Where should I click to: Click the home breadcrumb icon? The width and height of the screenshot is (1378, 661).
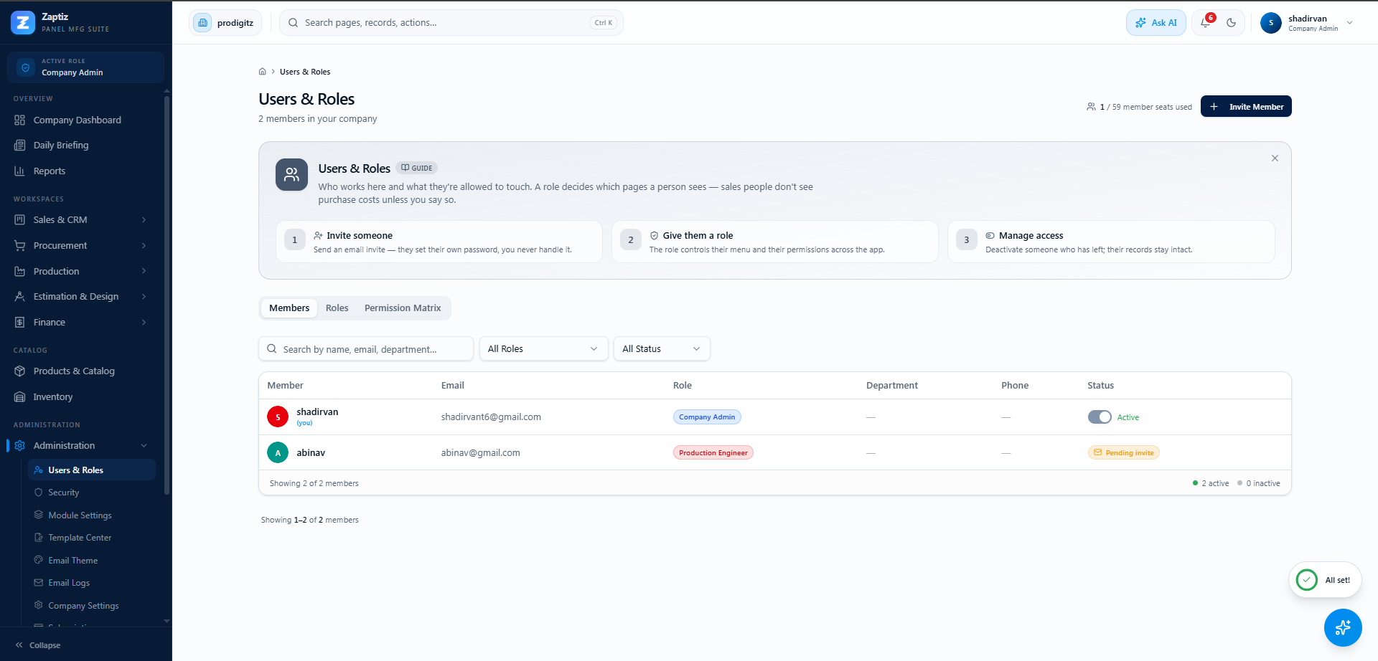263,72
